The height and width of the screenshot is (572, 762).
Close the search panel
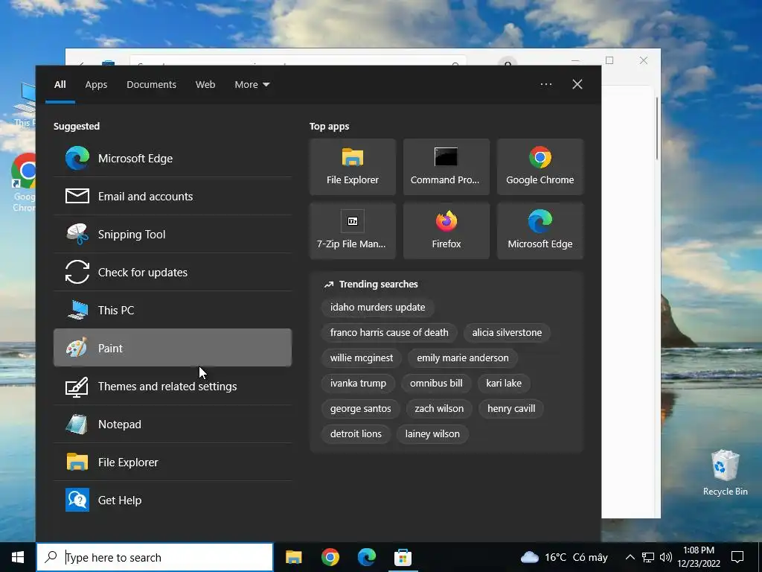pos(577,84)
